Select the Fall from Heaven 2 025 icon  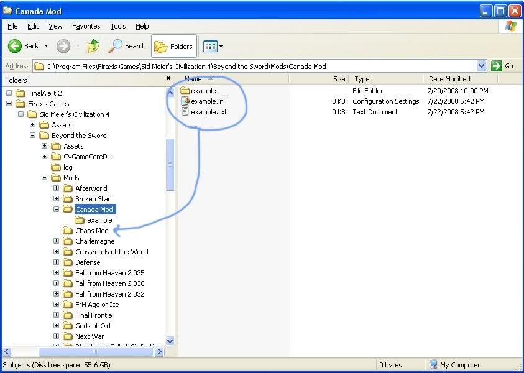click(68, 273)
